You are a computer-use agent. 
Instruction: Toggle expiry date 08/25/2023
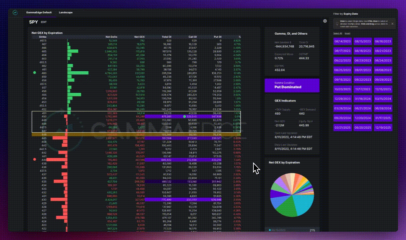342,70
